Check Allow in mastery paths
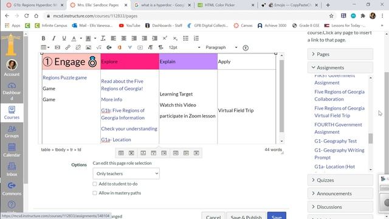Image resolution: width=389 pixels, height=219 pixels. [x=95, y=193]
